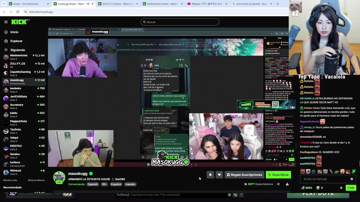Switch to MatthewDota Stream tab
This screenshot has width=360, height=202.
click(163, 4)
